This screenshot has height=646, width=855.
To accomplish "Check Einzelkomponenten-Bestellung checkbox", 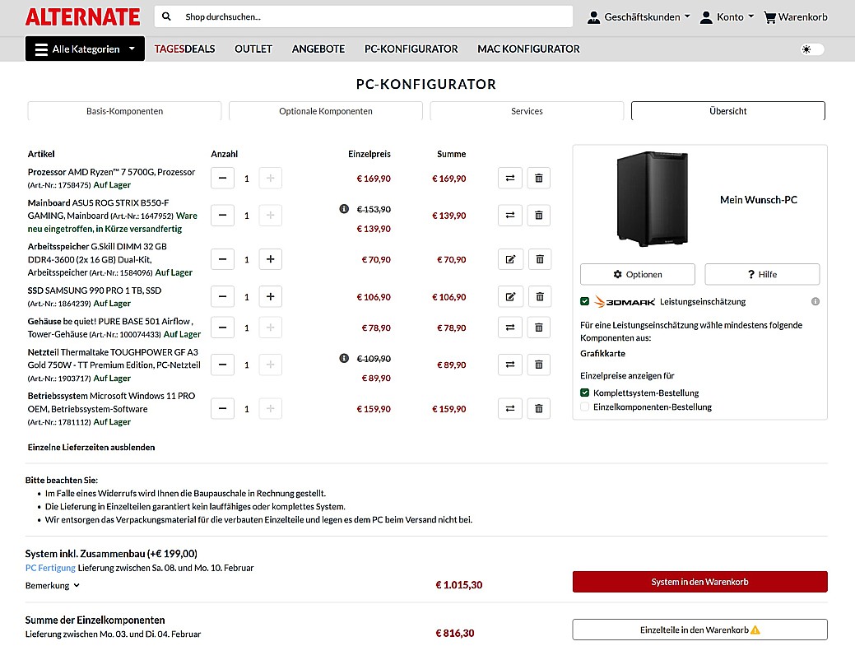I will [x=584, y=407].
